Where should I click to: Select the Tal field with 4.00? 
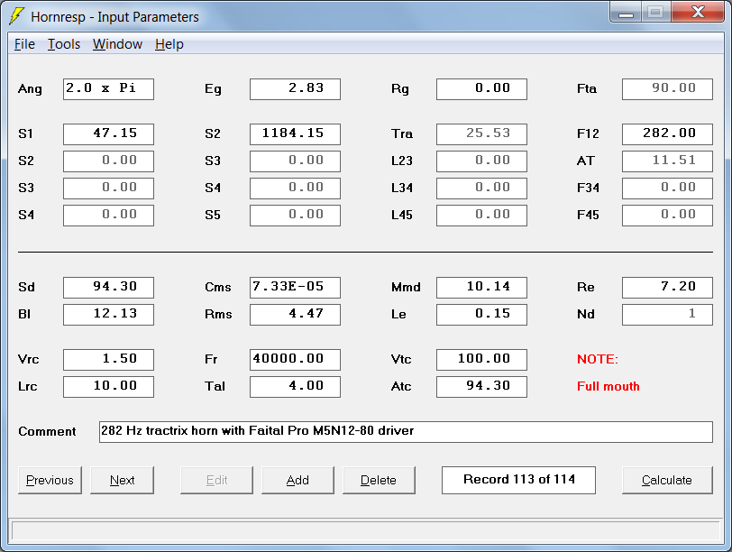click(x=295, y=387)
